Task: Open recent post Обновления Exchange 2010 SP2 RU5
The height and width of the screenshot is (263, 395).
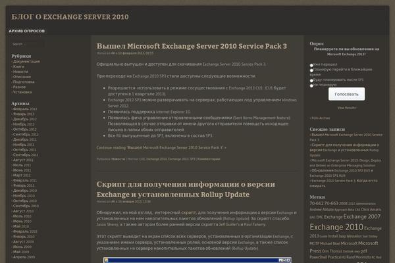Action: [342, 173]
